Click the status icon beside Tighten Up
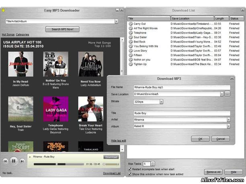The height and width of the screenshot is (184, 246). 131,64
